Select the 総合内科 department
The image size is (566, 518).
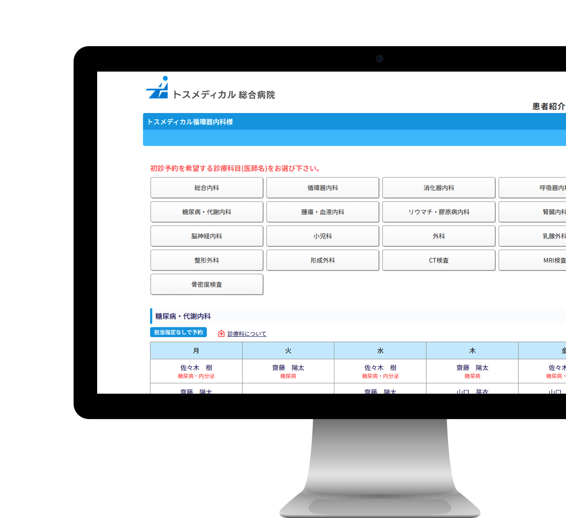(207, 187)
